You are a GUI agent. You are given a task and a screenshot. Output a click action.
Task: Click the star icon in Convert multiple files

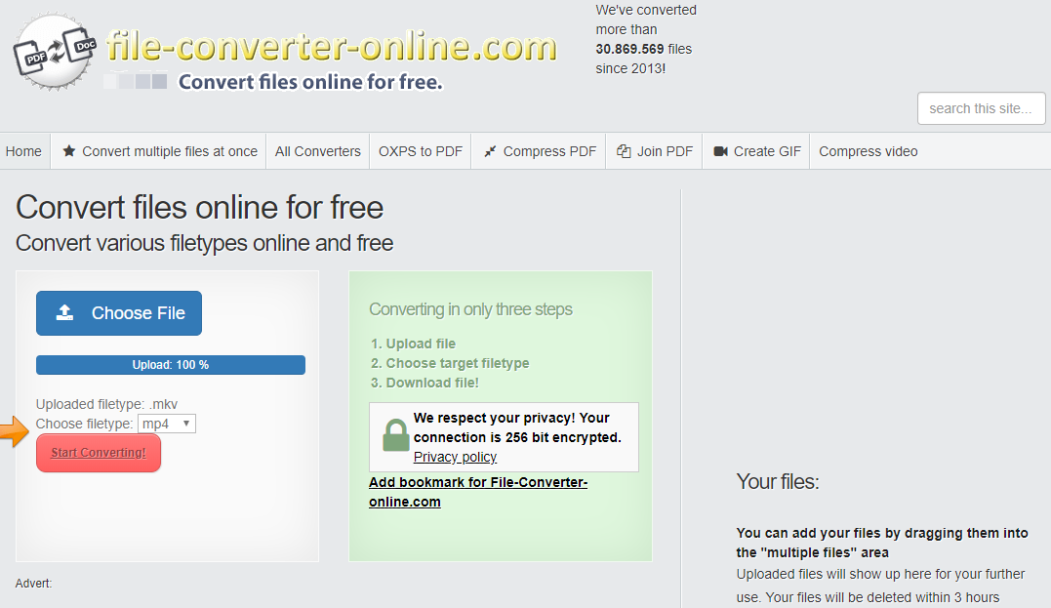[x=68, y=151]
